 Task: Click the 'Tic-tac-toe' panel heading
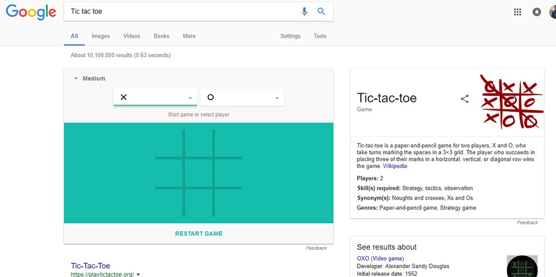(386, 98)
